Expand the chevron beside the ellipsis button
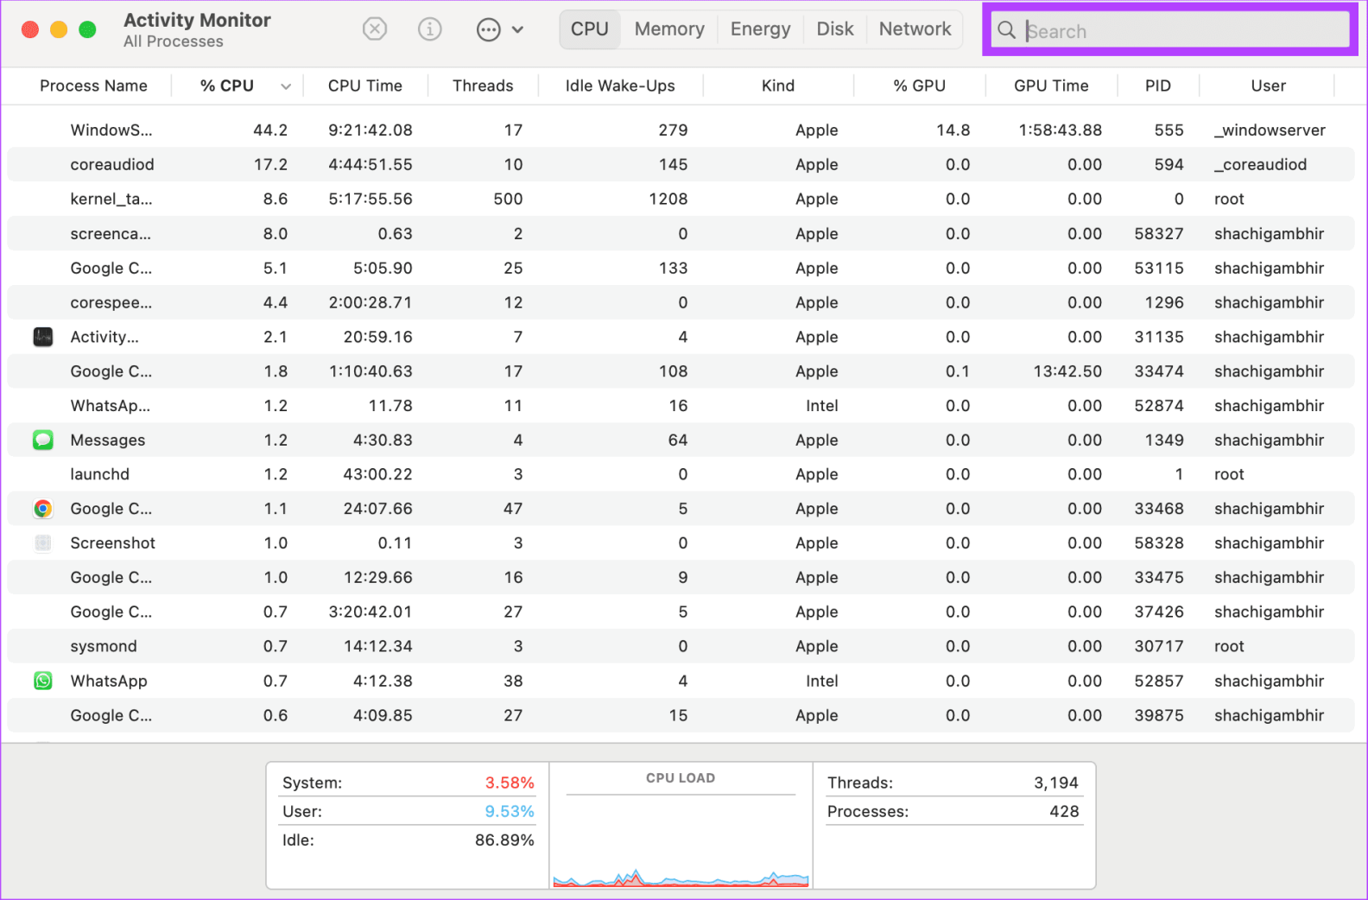This screenshot has height=900, width=1368. 518,29
